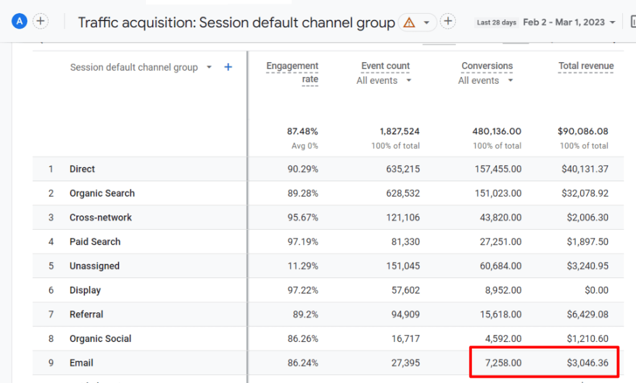This screenshot has height=383, width=636.
Task: Add secondary dimension with the blue plus
Action: [228, 67]
